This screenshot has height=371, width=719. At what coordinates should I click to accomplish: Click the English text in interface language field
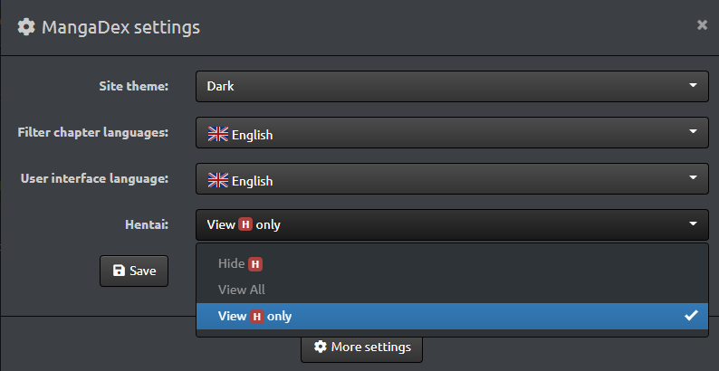[x=253, y=181]
